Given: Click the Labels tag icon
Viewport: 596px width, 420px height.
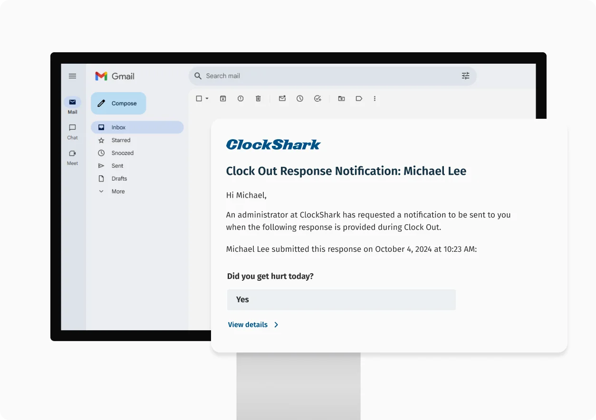Looking at the screenshot, I should coord(359,98).
